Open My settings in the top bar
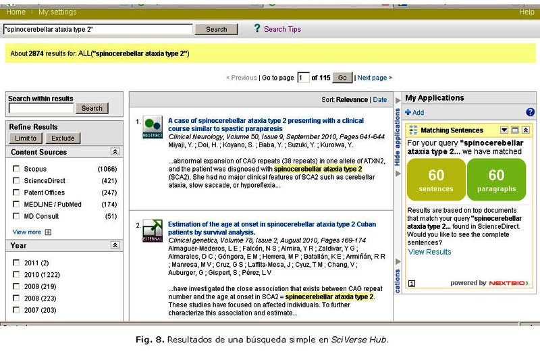The width and height of the screenshot is (540, 364). point(57,12)
